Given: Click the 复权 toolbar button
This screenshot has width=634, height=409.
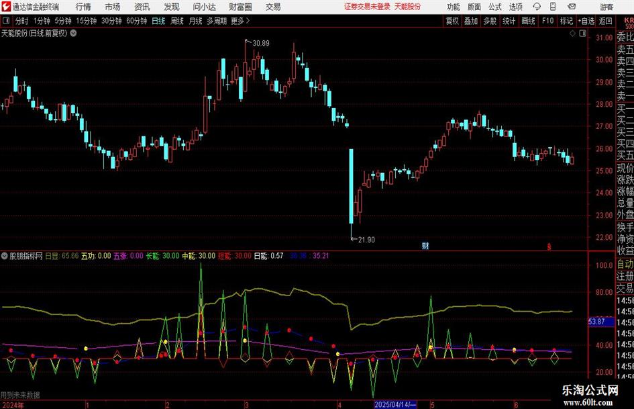Looking at the screenshot, I should (x=452, y=21).
